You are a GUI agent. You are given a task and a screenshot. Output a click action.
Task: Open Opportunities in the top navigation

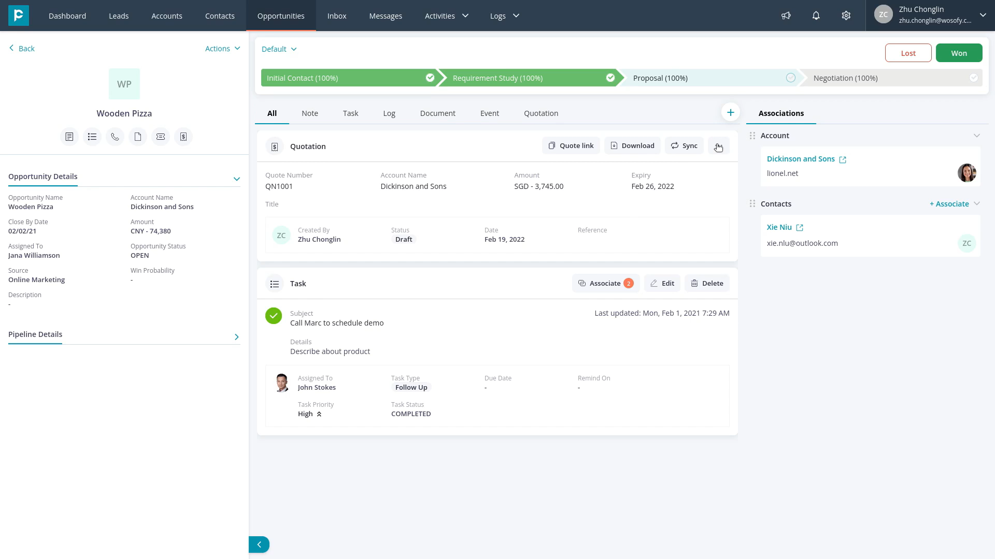(281, 16)
